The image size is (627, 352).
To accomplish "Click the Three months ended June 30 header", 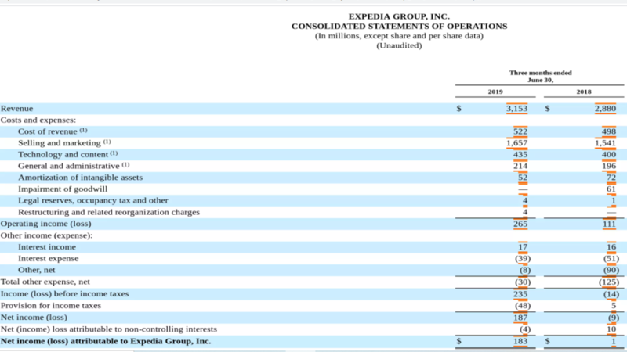I will pos(540,76).
